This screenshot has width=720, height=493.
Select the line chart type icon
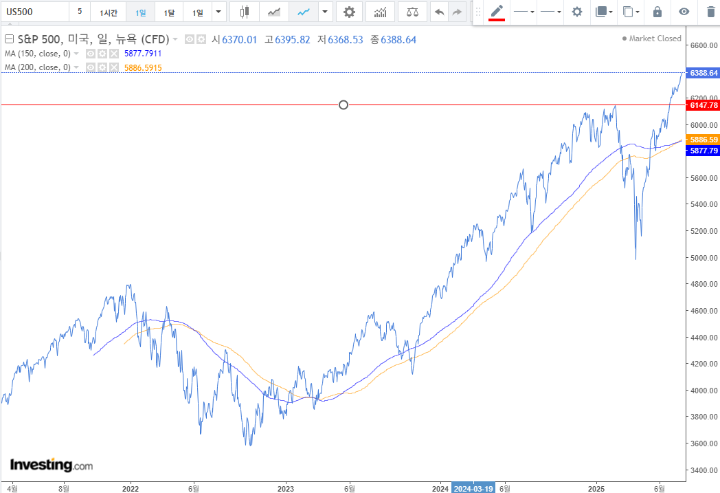click(x=304, y=12)
